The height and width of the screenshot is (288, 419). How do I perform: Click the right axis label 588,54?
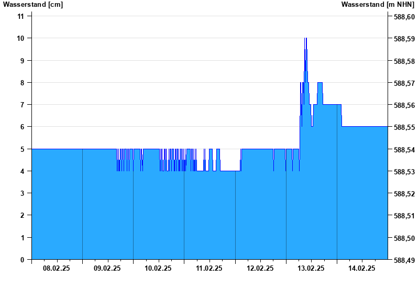click(404, 150)
